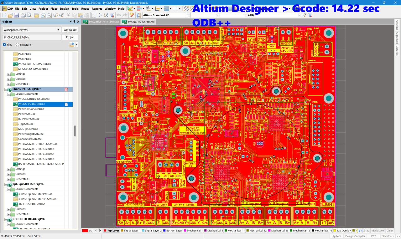
Task: Select the Files radio button
Action: pyautogui.click(x=4, y=45)
